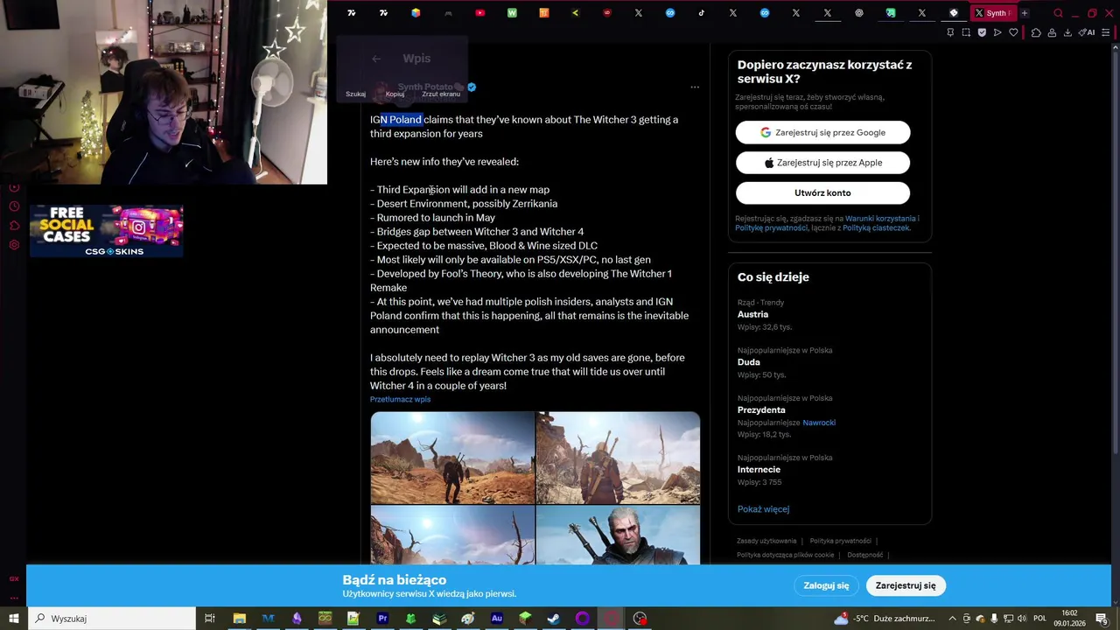Open Polityka prywatności footer link
The image size is (1120, 630).
tap(840, 541)
